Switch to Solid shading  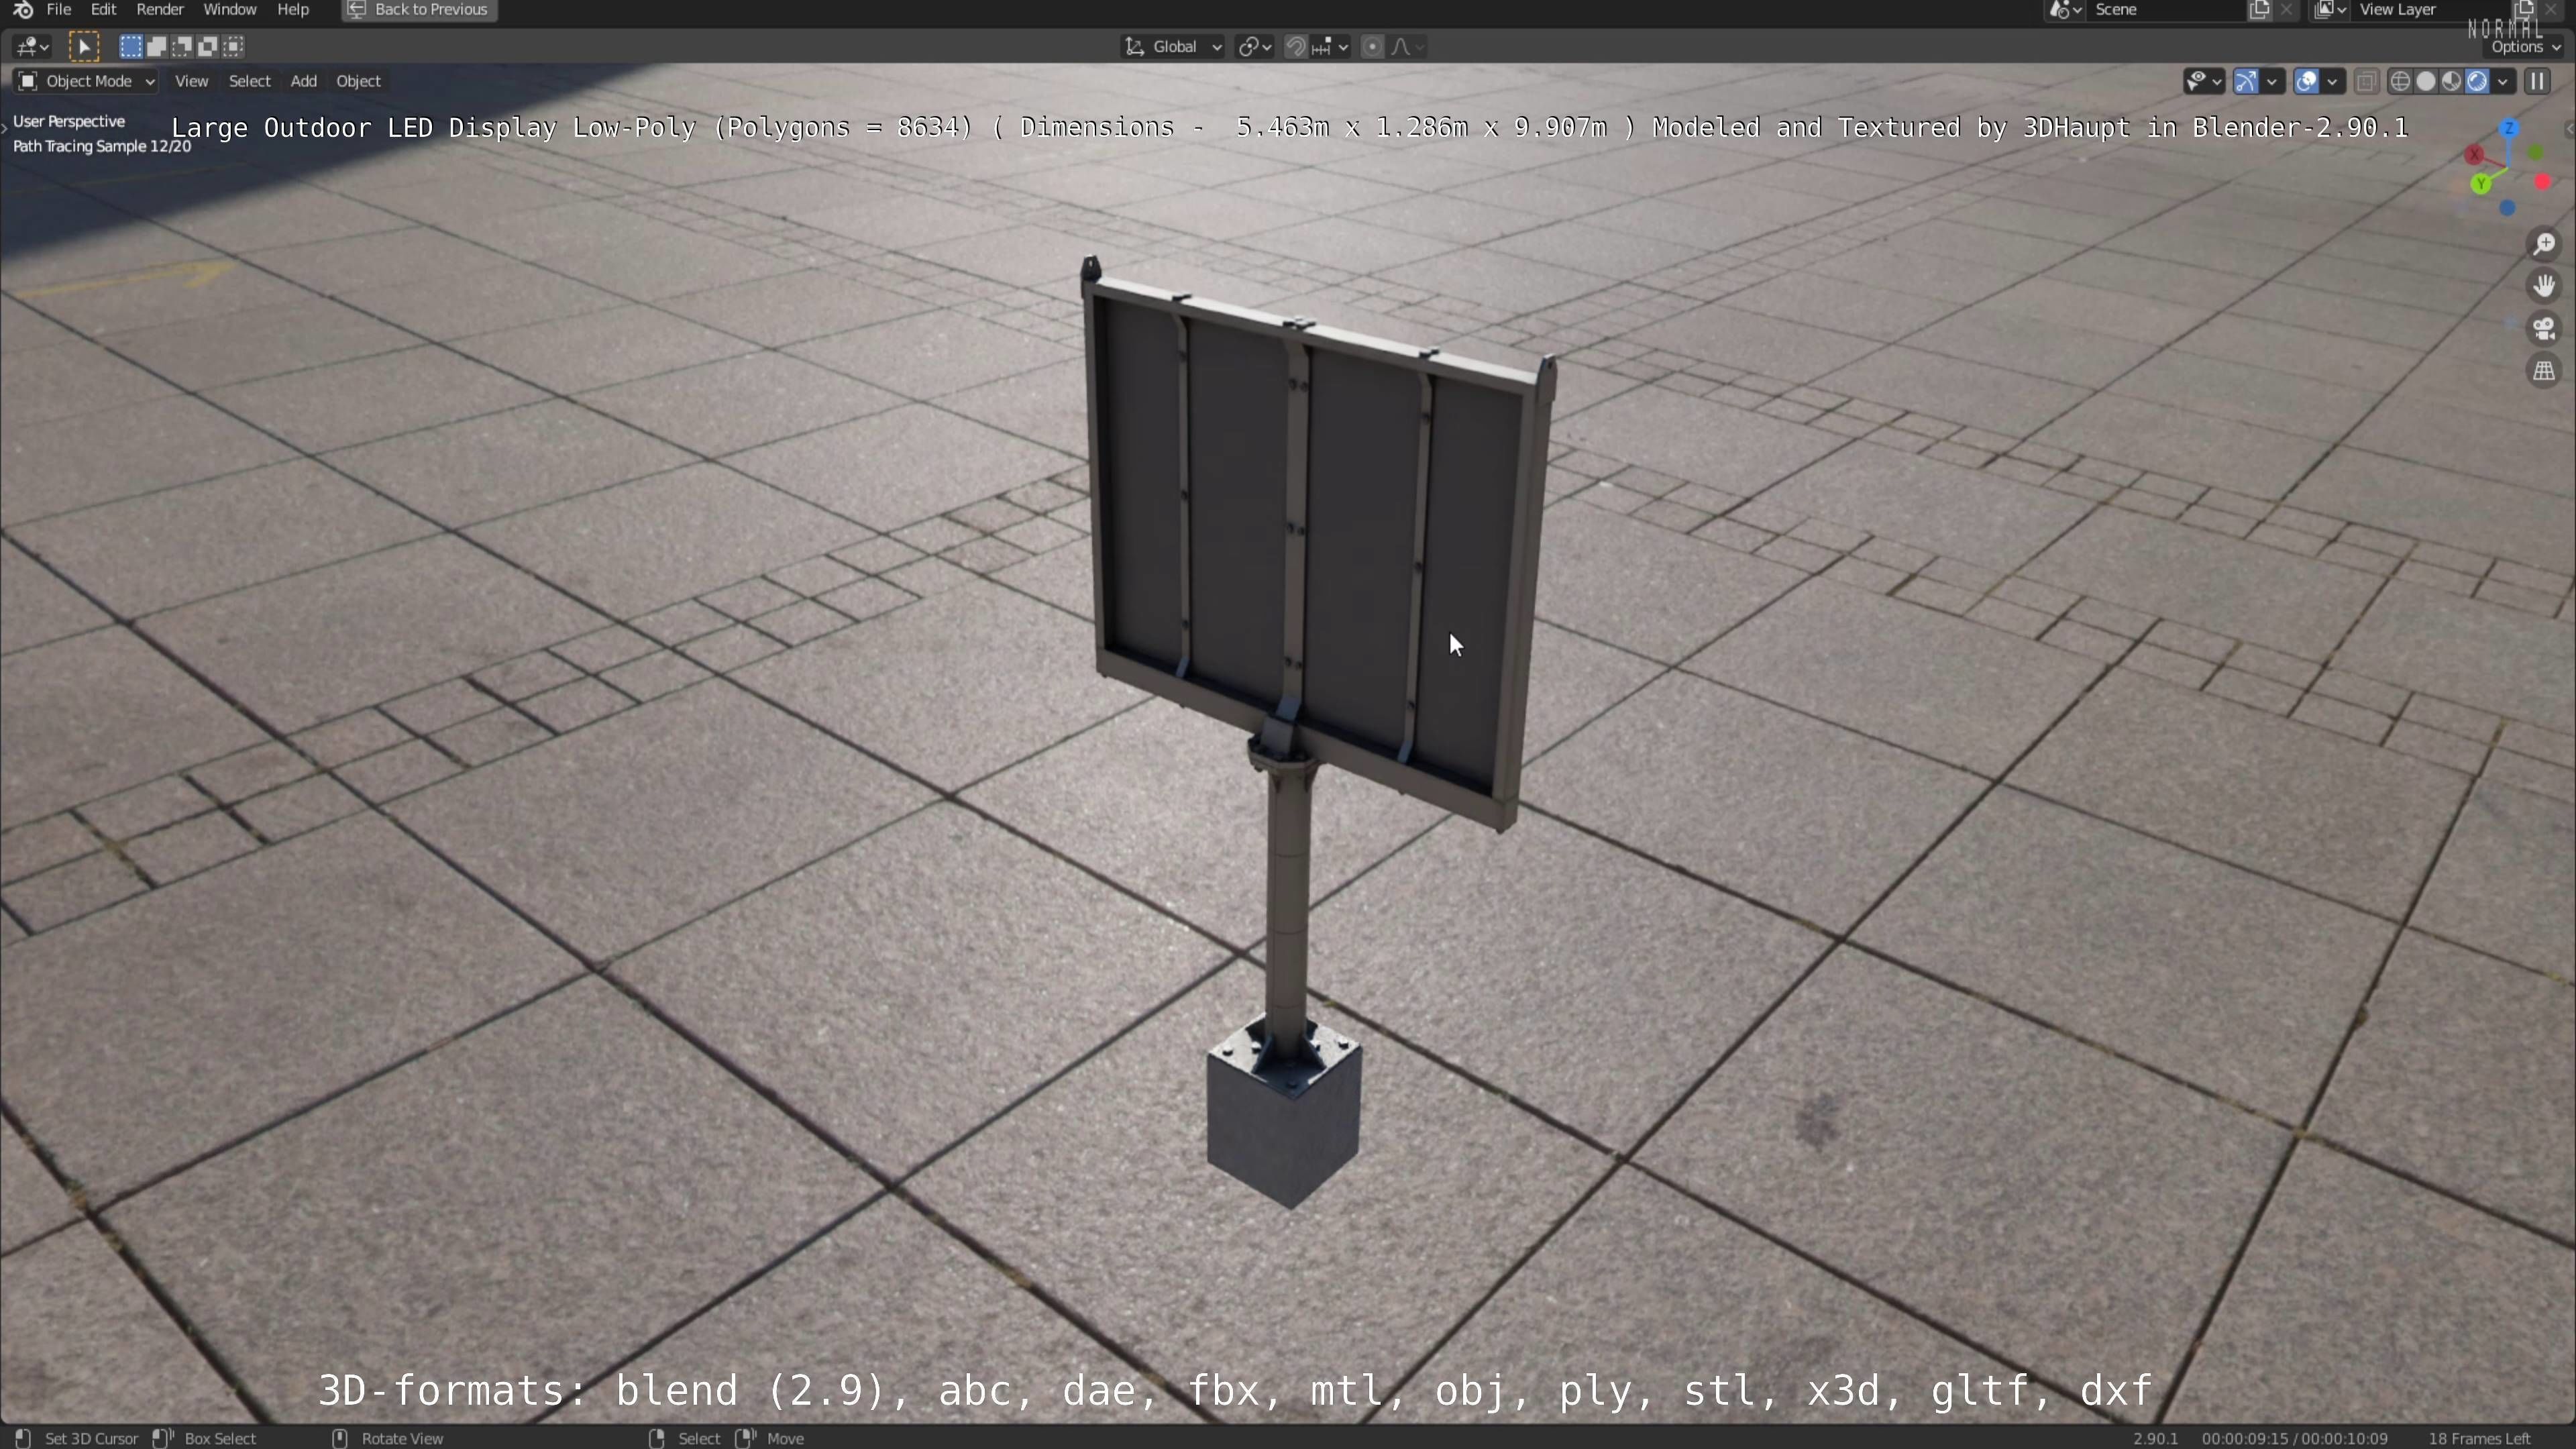[2426, 81]
